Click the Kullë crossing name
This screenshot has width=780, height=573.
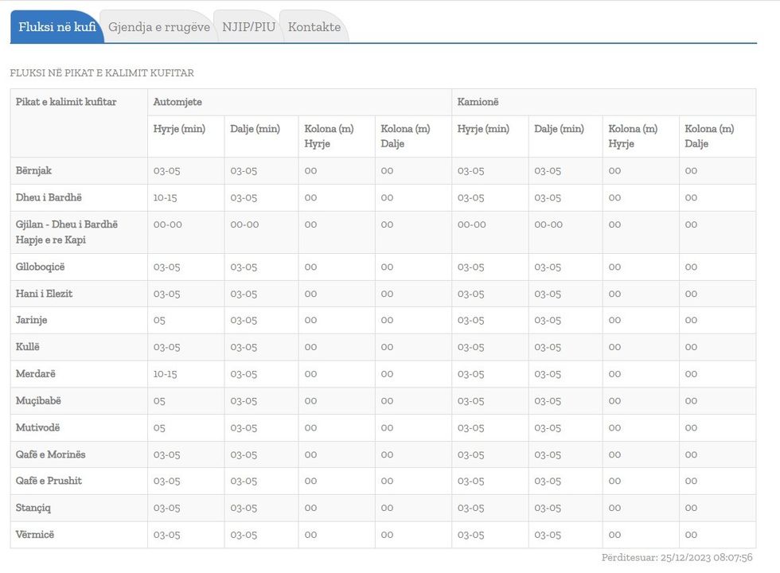(28, 347)
